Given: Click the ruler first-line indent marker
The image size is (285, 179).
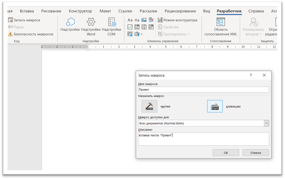Looking at the screenshot, I should tap(88, 45).
